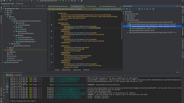
Task: Expand spring-boot-starter-web dependency in Maven panel
Action: coord(128,22)
